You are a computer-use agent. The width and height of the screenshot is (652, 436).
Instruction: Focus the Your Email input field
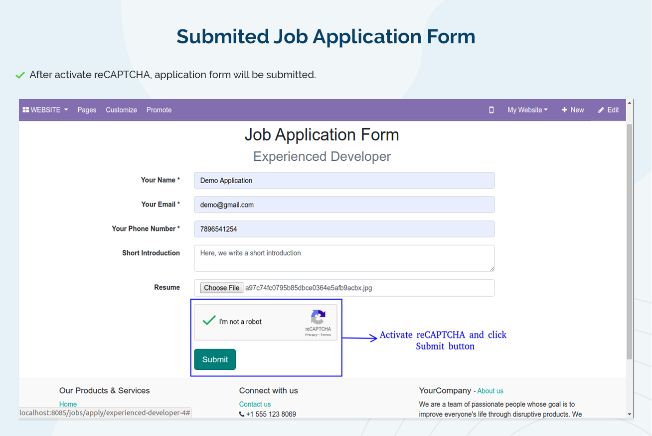[x=344, y=205]
